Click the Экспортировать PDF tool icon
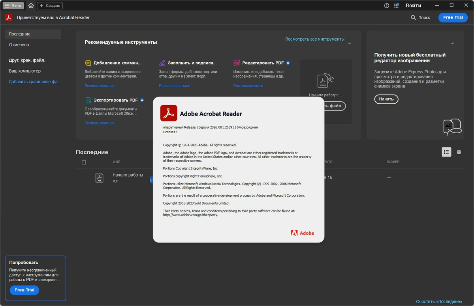 click(x=88, y=100)
